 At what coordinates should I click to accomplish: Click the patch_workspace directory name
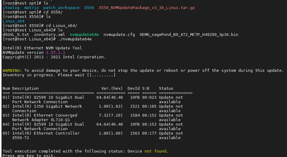(61, 7)
